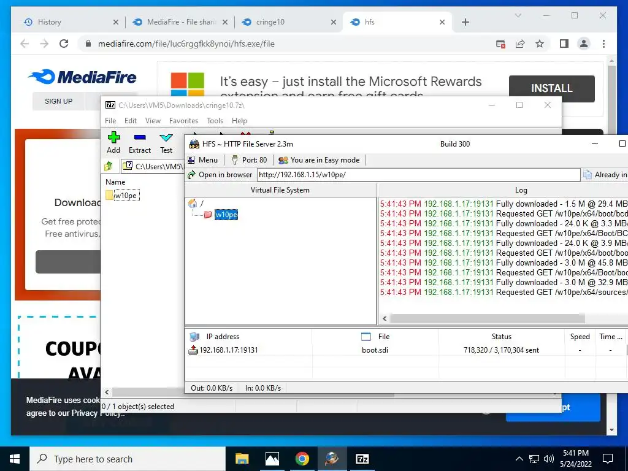Click the Port: 80 button in HFS
The width and height of the screenshot is (628, 471).
[249, 160]
